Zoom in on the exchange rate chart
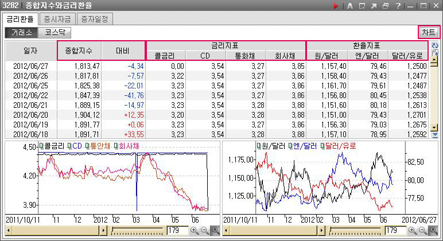This screenshot has height=241, width=443. [413, 231]
